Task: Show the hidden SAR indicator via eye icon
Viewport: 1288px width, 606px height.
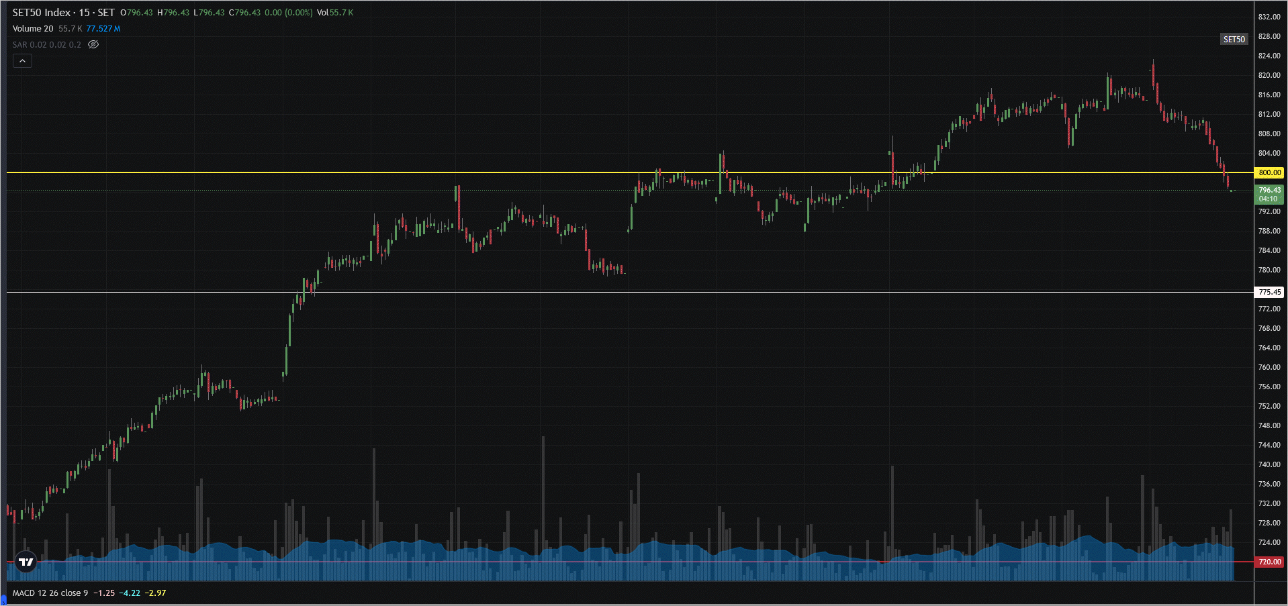Action: pyautogui.click(x=93, y=45)
